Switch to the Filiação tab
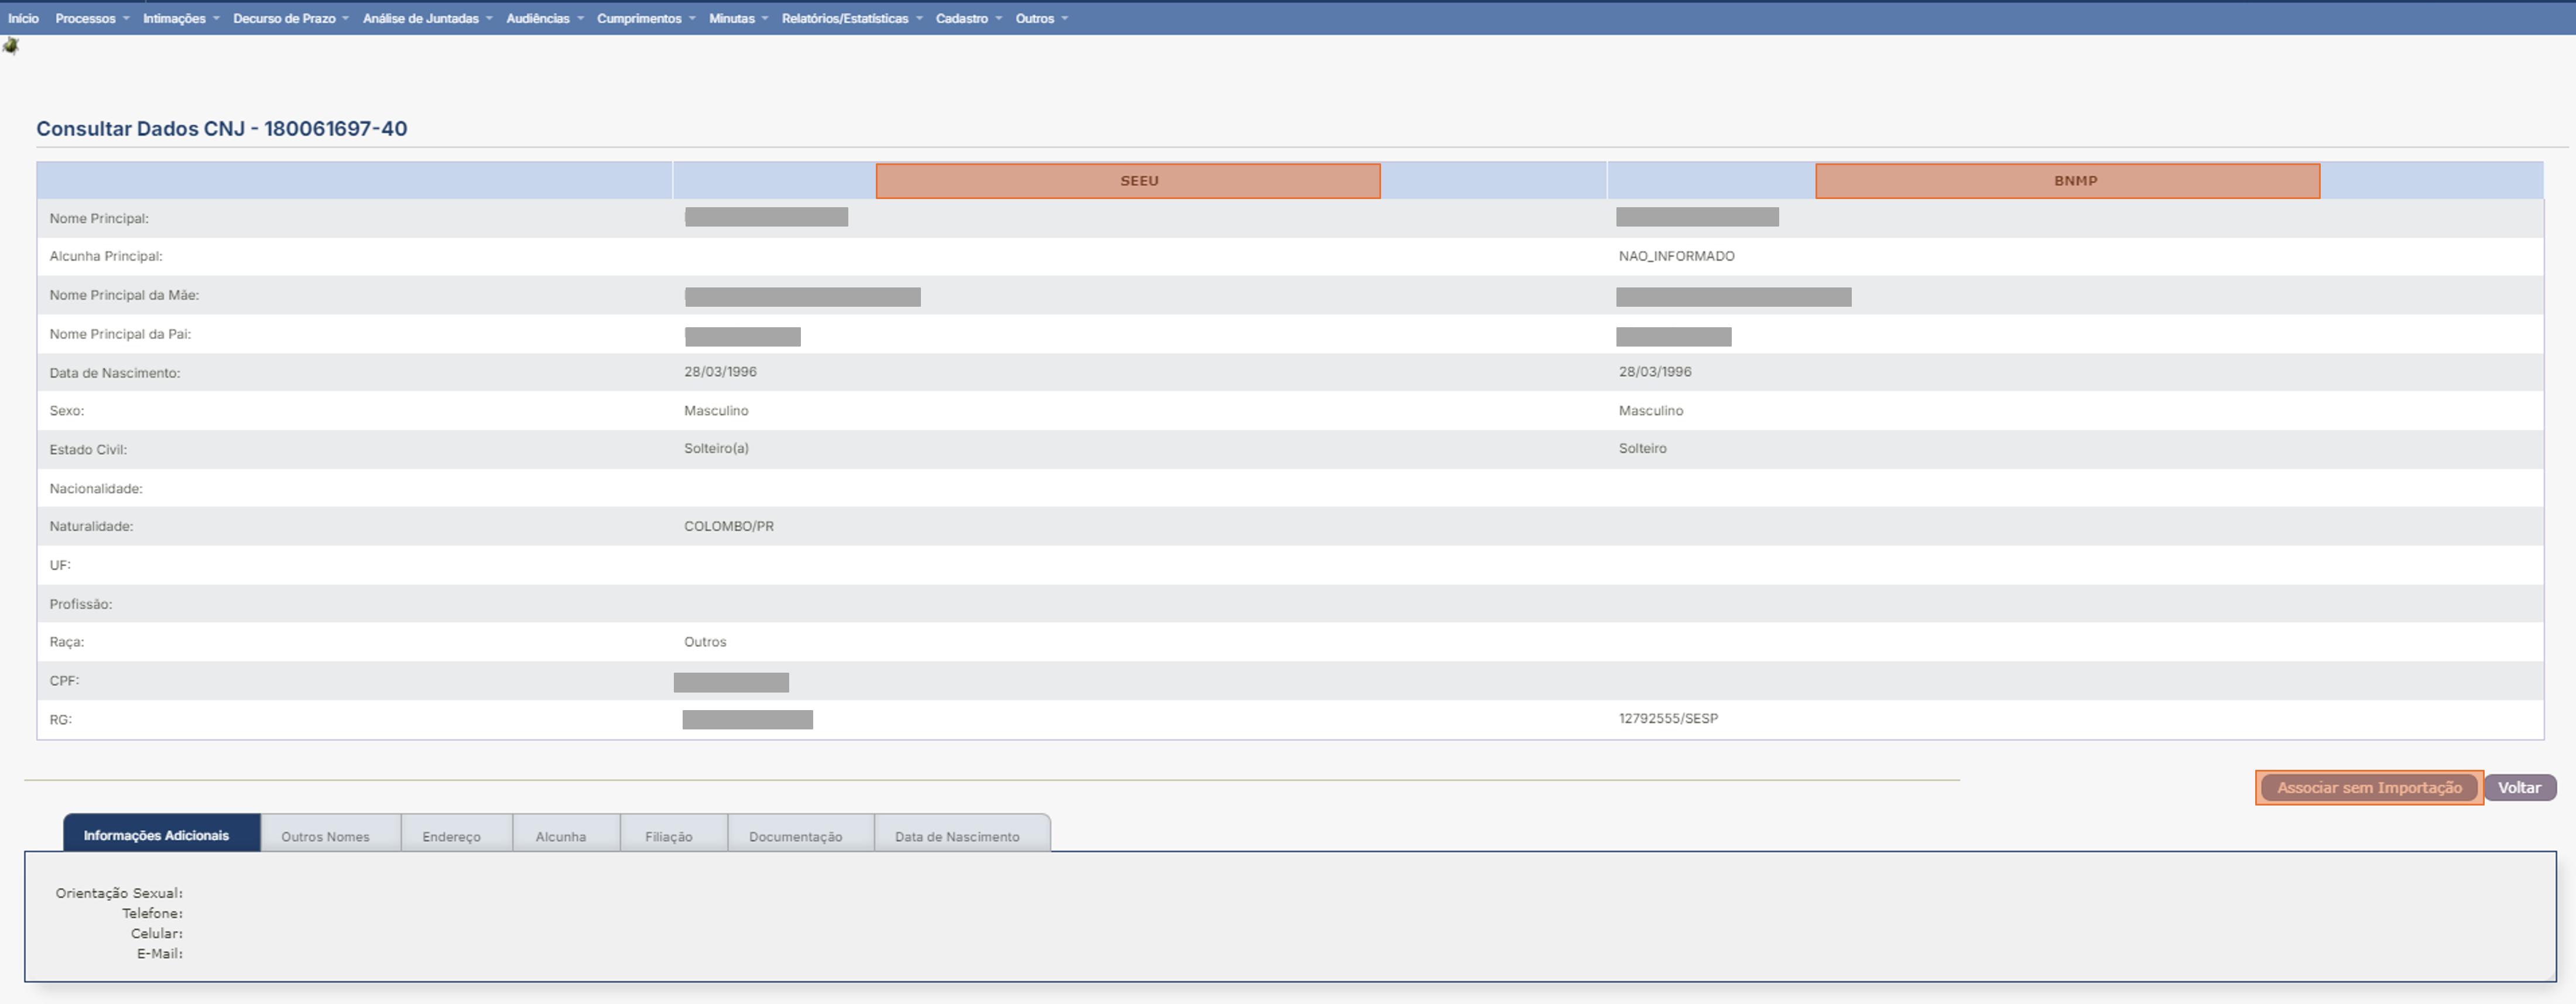This screenshot has height=1004, width=2576. tap(674, 835)
